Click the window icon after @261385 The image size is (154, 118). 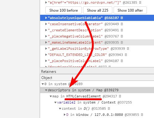[x=140, y=2]
